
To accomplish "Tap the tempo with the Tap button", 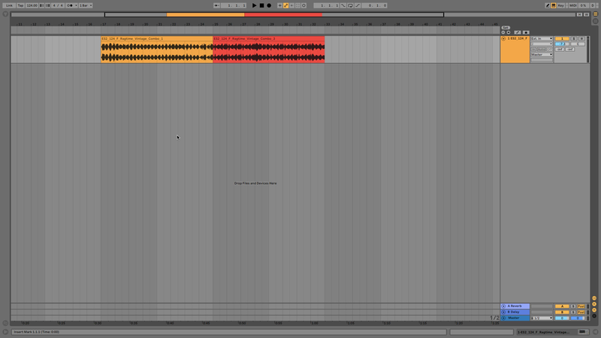I will (x=20, y=5).
